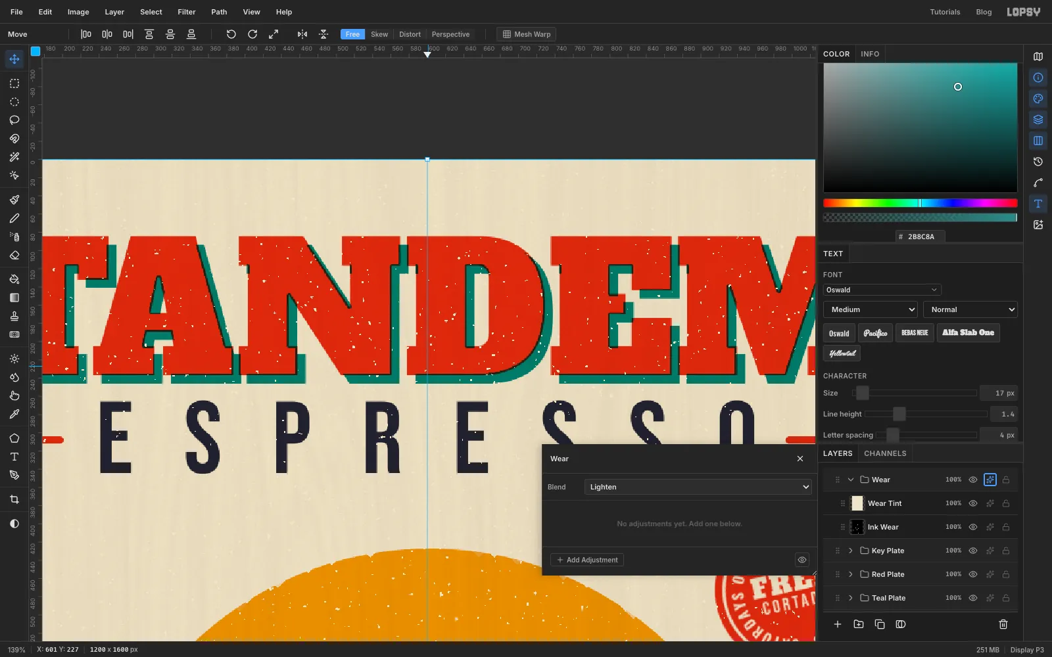Open the History panel from the right strip

point(1038,162)
